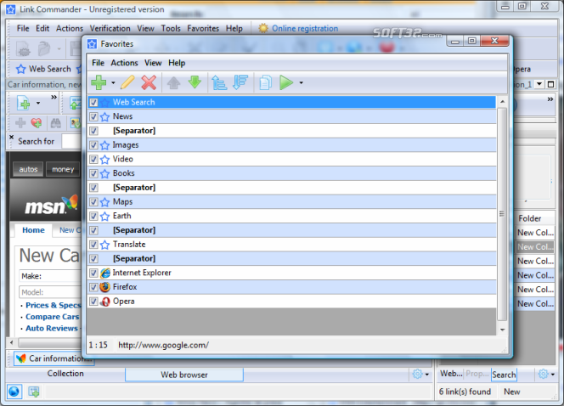Uncheck the News checkbox
Screen dimensions: 564x406
[93, 116]
